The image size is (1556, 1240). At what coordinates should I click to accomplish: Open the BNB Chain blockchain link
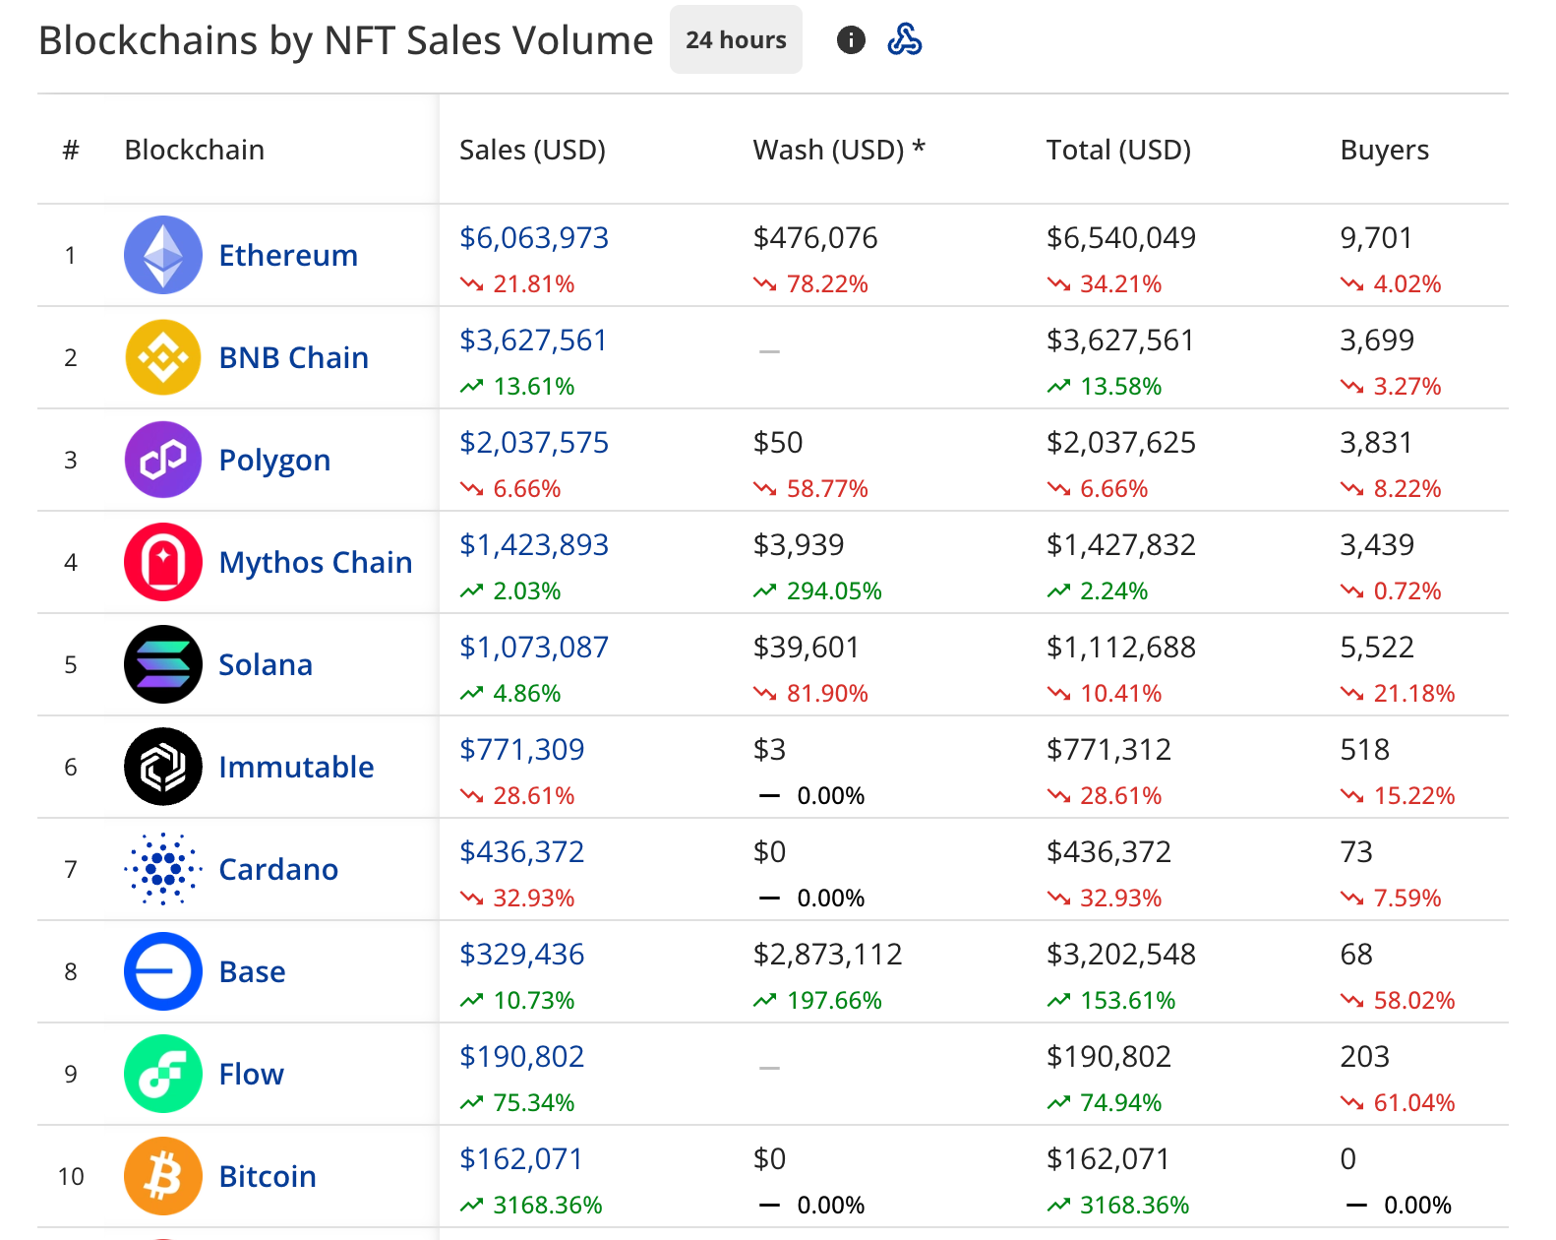pyautogui.click(x=294, y=357)
